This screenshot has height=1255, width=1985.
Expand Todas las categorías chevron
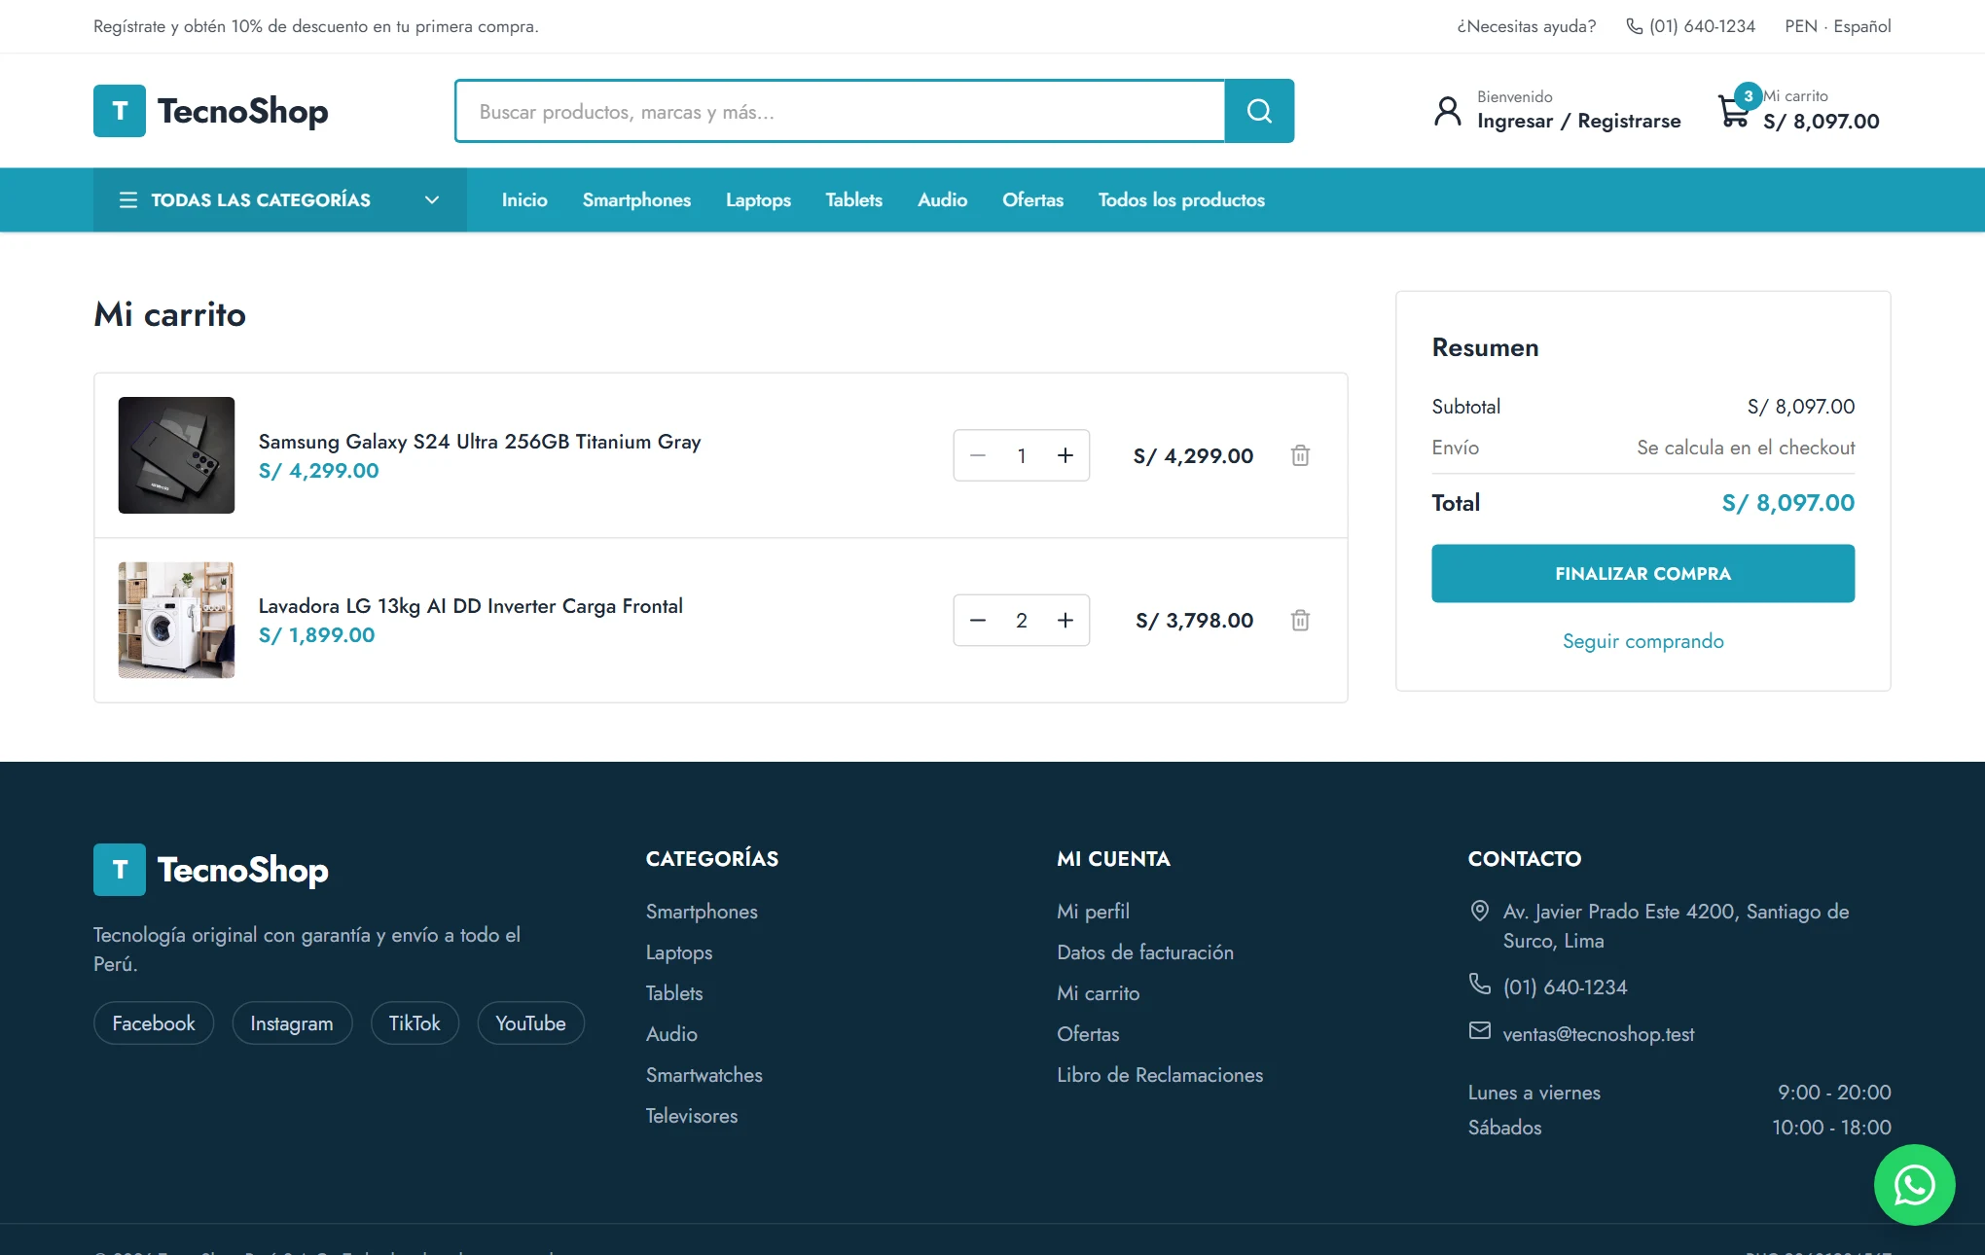point(432,199)
